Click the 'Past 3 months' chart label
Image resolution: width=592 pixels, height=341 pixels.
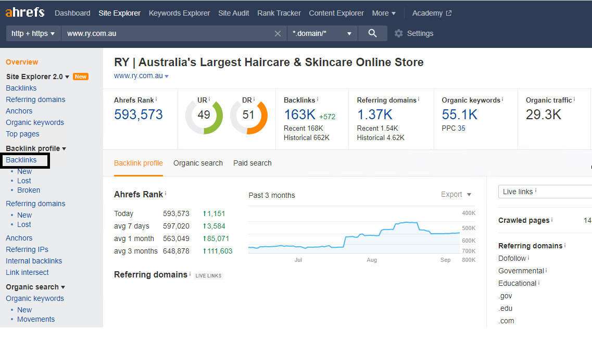click(272, 195)
